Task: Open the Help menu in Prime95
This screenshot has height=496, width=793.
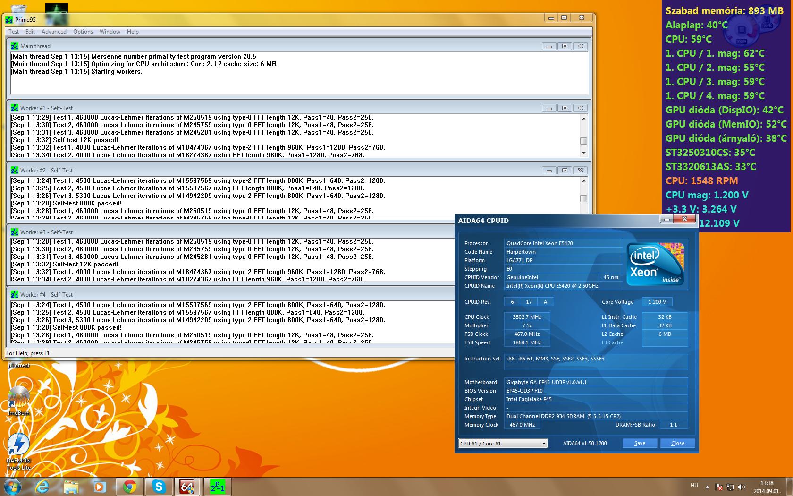Action: coord(133,32)
